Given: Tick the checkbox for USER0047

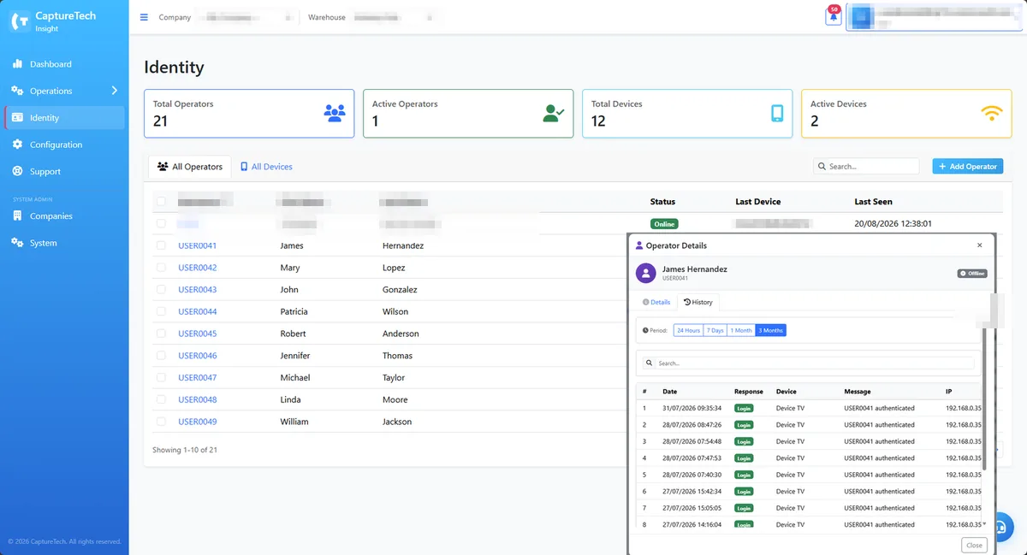Looking at the screenshot, I should coord(161,377).
